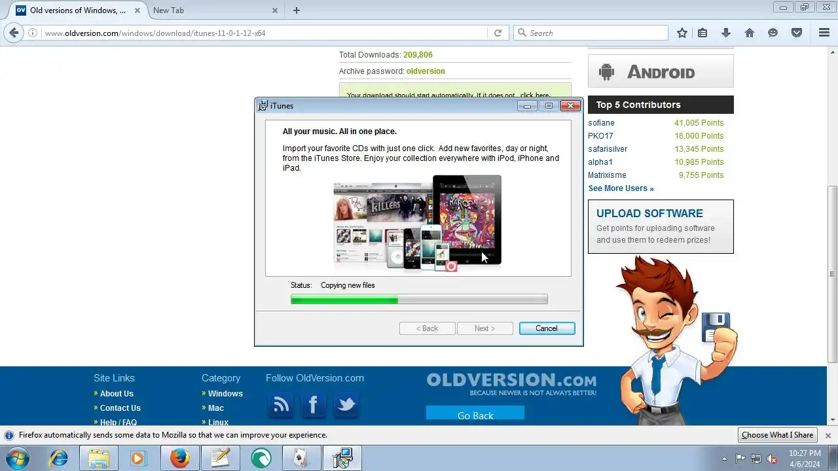
Task: Open contributor PKO17's profile
Action: [x=600, y=136]
